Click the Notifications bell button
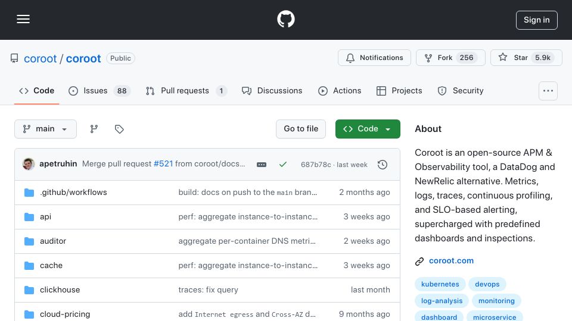Image resolution: width=572 pixels, height=321 pixels. click(374, 58)
